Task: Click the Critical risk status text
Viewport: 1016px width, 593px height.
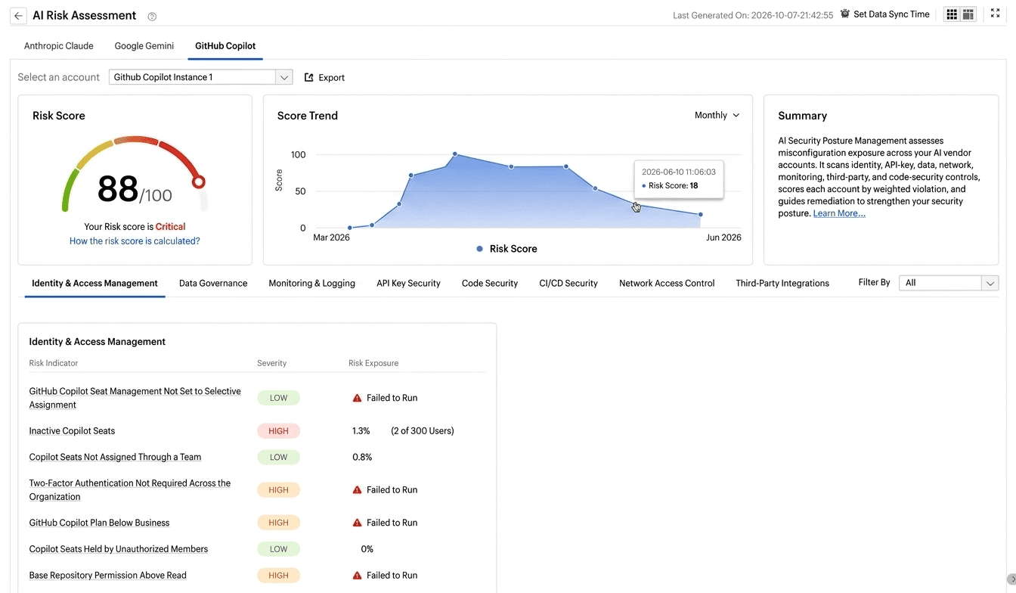Action: tap(171, 227)
